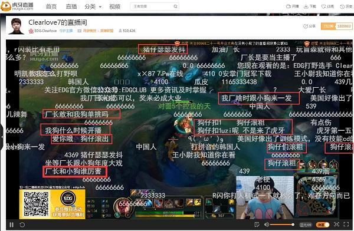This screenshot has height=231, width=354.
Task: Click the viewer count 510,426
Action: tap(127, 31)
